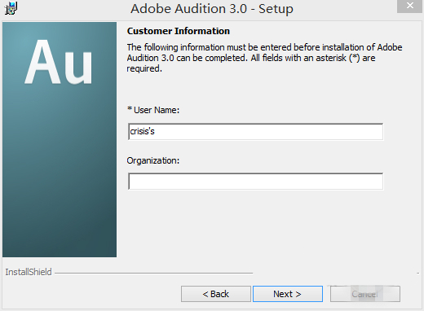Click the Organization label
This screenshot has height=311, width=424.
click(x=153, y=160)
